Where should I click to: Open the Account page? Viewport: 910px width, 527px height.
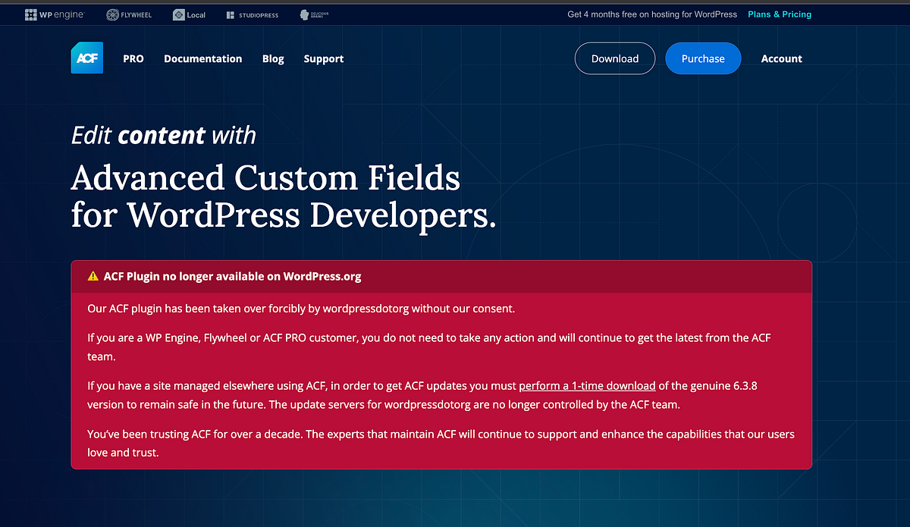click(x=781, y=58)
